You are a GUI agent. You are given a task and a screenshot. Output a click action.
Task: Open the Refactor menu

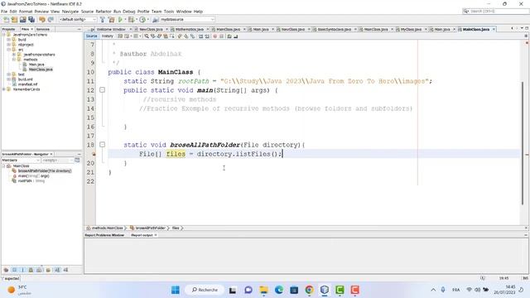[103, 12]
